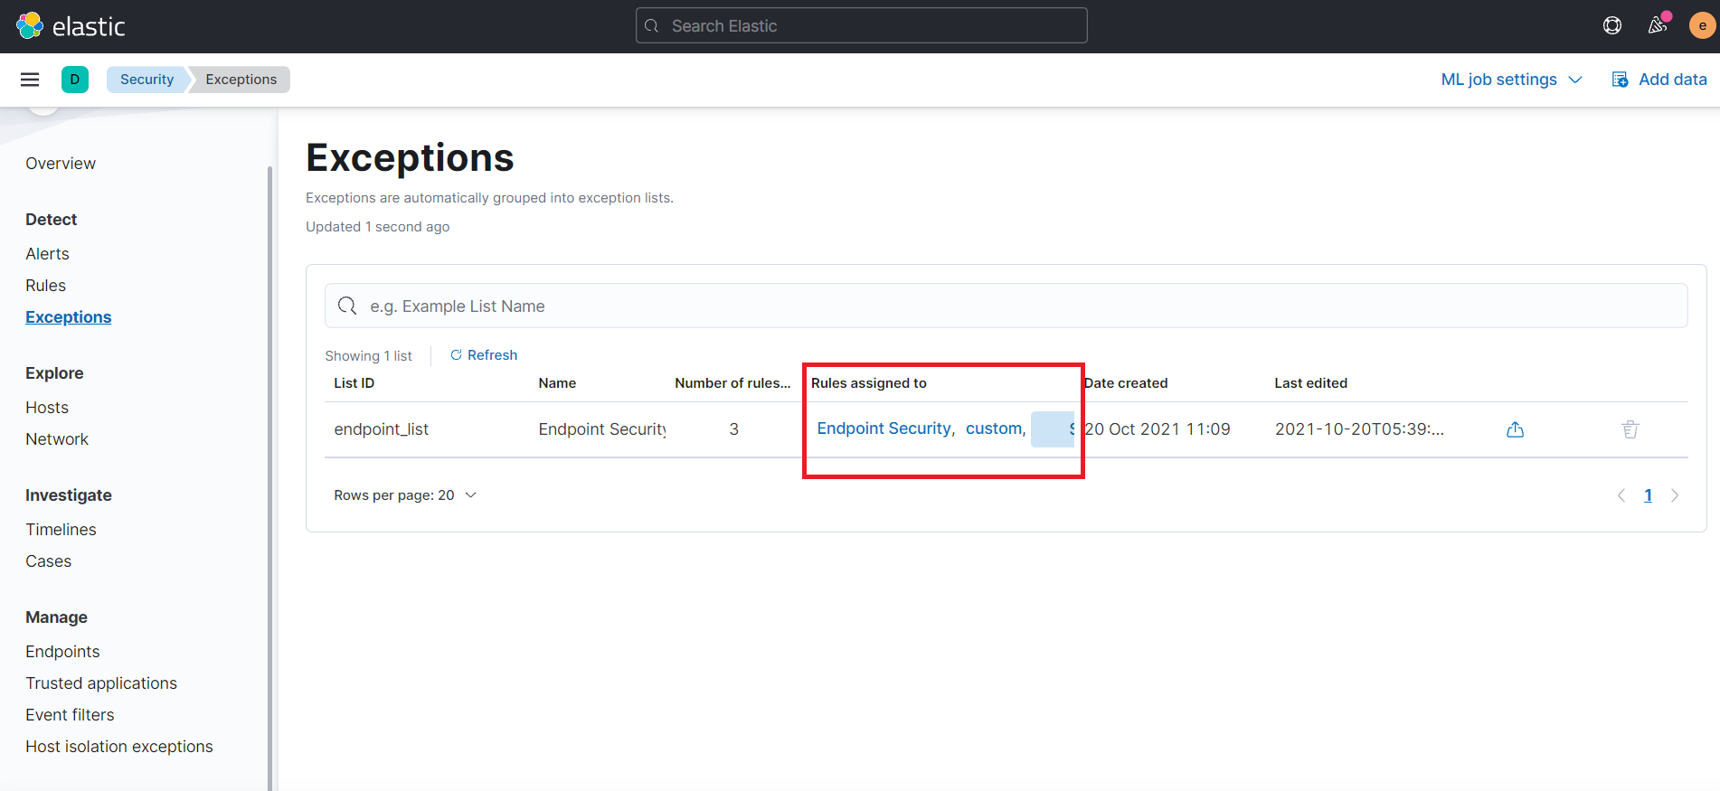Image resolution: width=1720 pixels, height=791 pixels.
Task: Open the Endpoint Security rule link
Action: (x=884, y=428)
